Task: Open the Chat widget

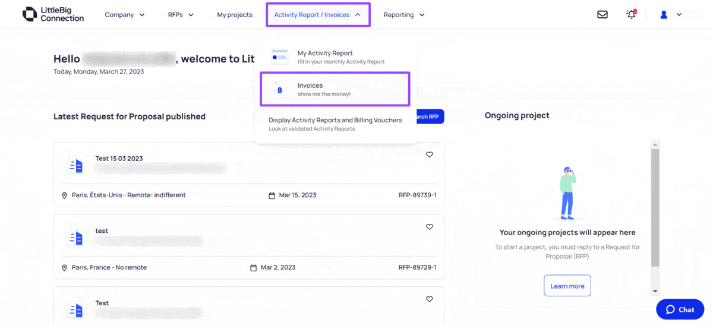Action: (680, 309)
